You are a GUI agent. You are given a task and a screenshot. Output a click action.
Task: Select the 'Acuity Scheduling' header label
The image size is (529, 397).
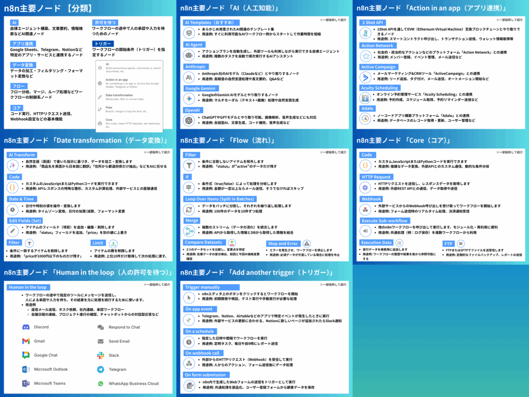379,88
